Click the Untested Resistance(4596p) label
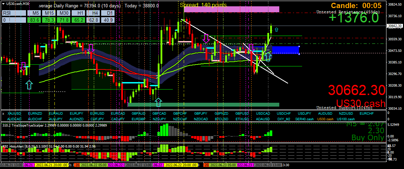Viewport: 404px width, 169px height. tap(348, 12)
